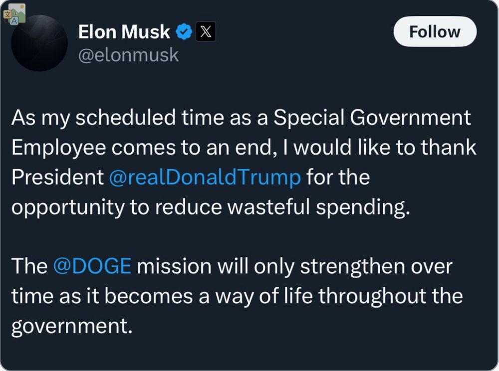
Task: Click the word "Employee" in tweet
Action: (58, 148)
